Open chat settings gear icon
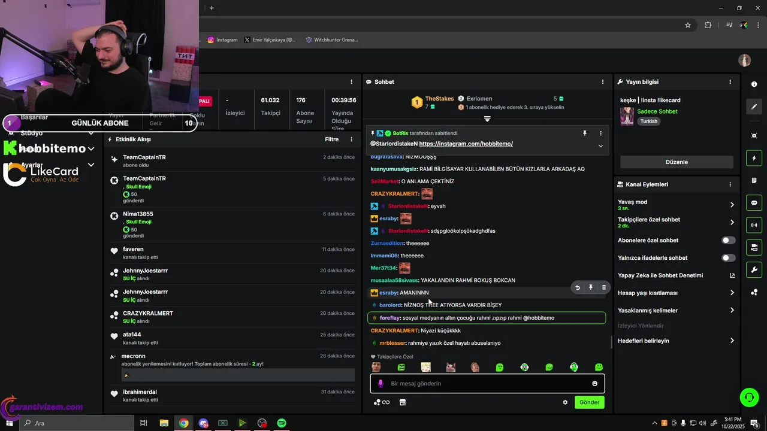Screen dimensions: 767x431 [x=565, y=402]
